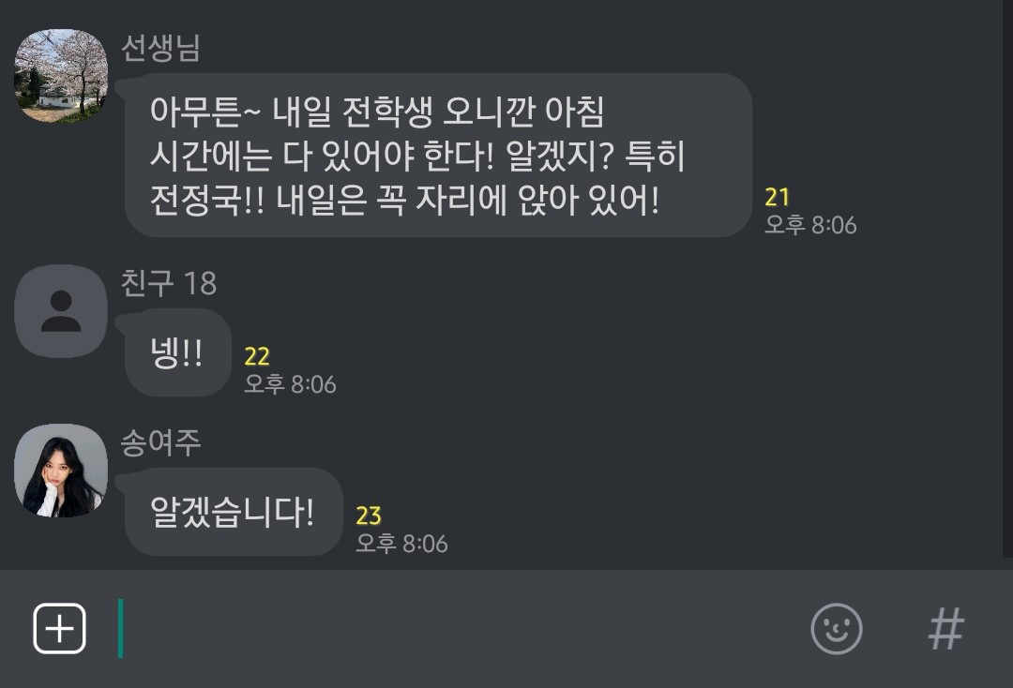The image size is (1013, 688).
Task: Select the 송여주 sender name
Action: [160, 442]
